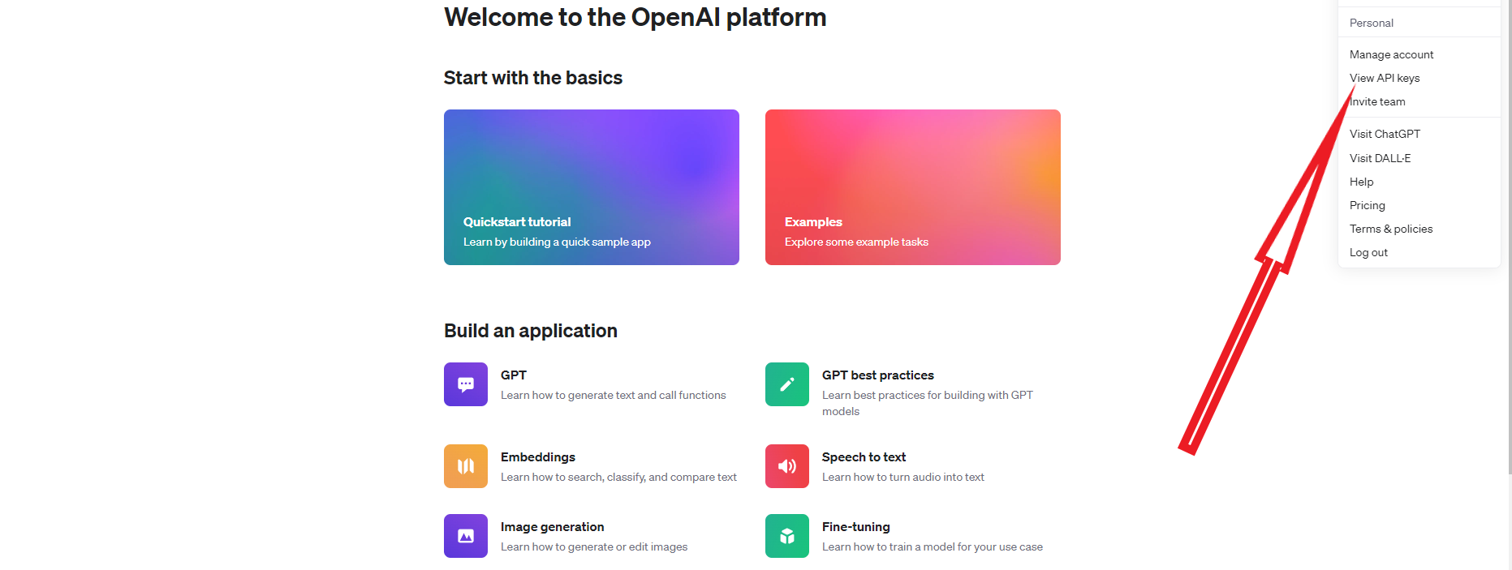Click the 'Welcome to the OpenAI platform' heading
The image size is (1512, 570).
[x=635, y=17]
